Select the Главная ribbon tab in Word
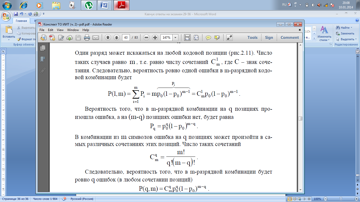Viewport: 360px width, 202px height. coord(21,21)
